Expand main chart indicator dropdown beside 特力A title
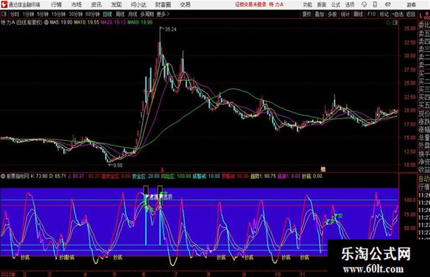430x277 pixels. pyautogui.click(x=46, y=22)
